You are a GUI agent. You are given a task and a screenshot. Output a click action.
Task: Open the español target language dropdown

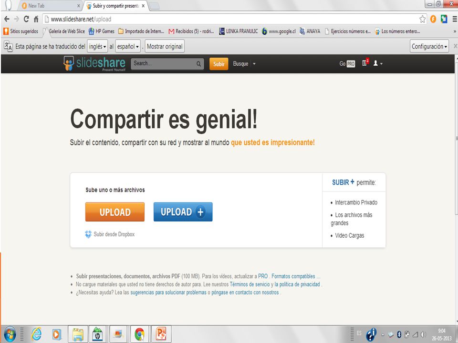pos(128,46)
